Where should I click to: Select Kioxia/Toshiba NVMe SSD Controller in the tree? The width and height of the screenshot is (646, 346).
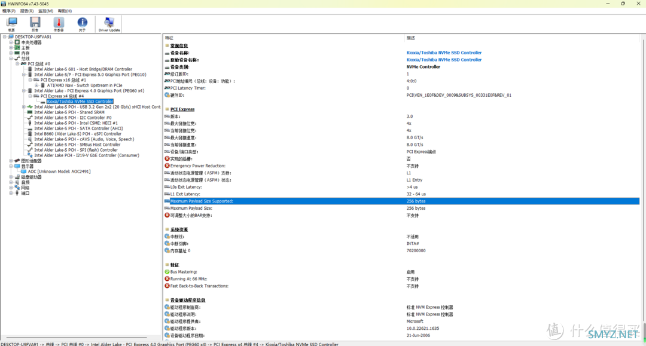pos(80,101)
